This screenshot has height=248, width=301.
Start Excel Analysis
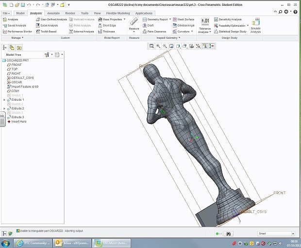(x=47, y=26)
